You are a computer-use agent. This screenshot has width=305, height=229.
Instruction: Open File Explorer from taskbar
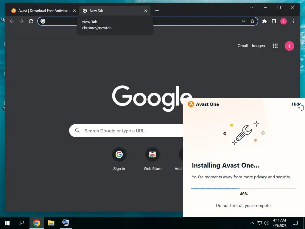coord(51,223)
